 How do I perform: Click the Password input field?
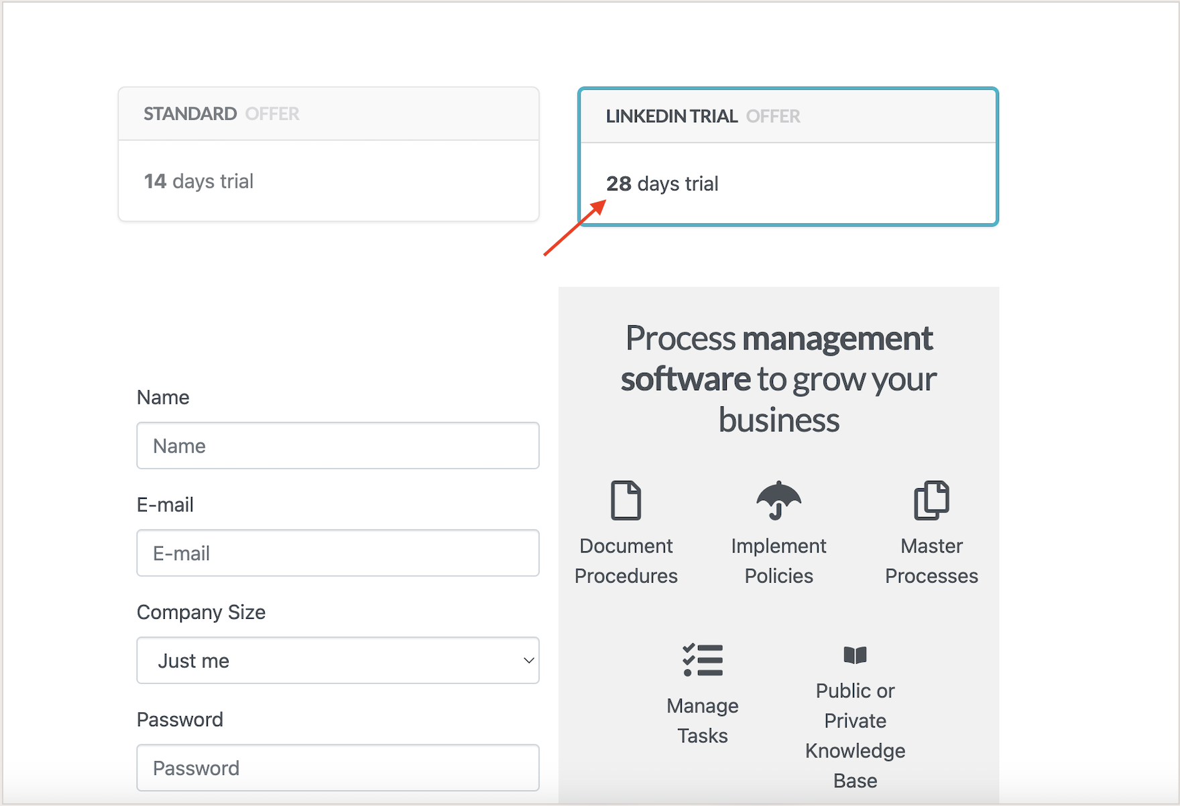[x=337, y=767]
